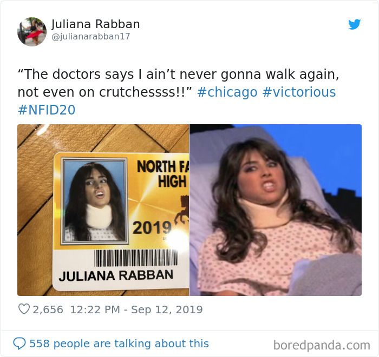Open the #victorious hashtag

pyautogui.click(x=299, y=92)
